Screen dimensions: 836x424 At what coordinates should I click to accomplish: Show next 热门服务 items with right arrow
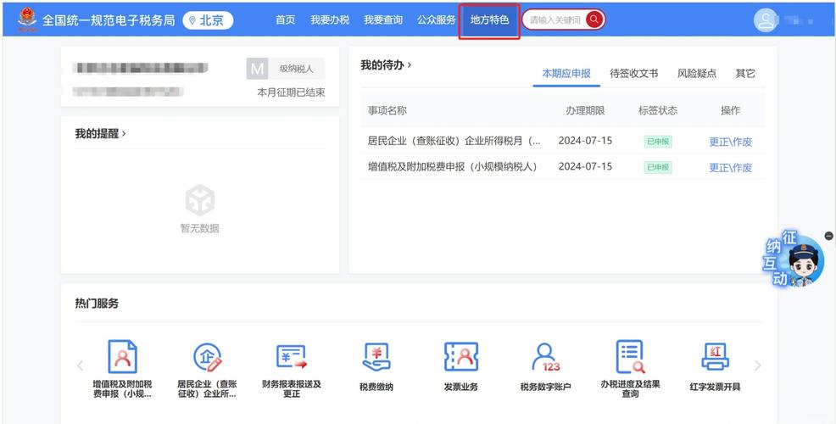(757, 365)
